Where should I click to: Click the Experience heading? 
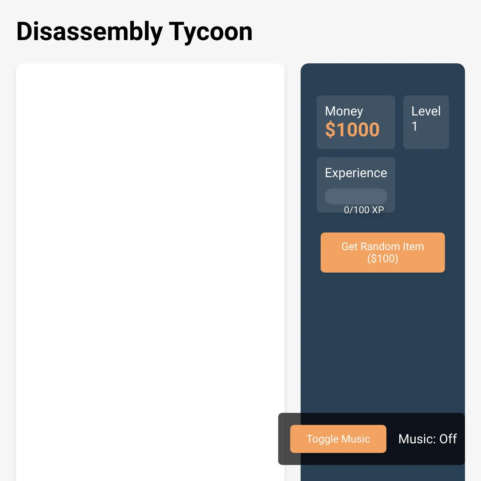pyautogui.click(x=356, y=173)
